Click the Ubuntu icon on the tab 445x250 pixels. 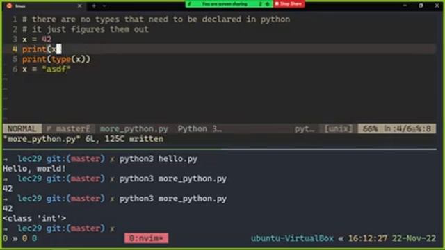click(9, 6)
